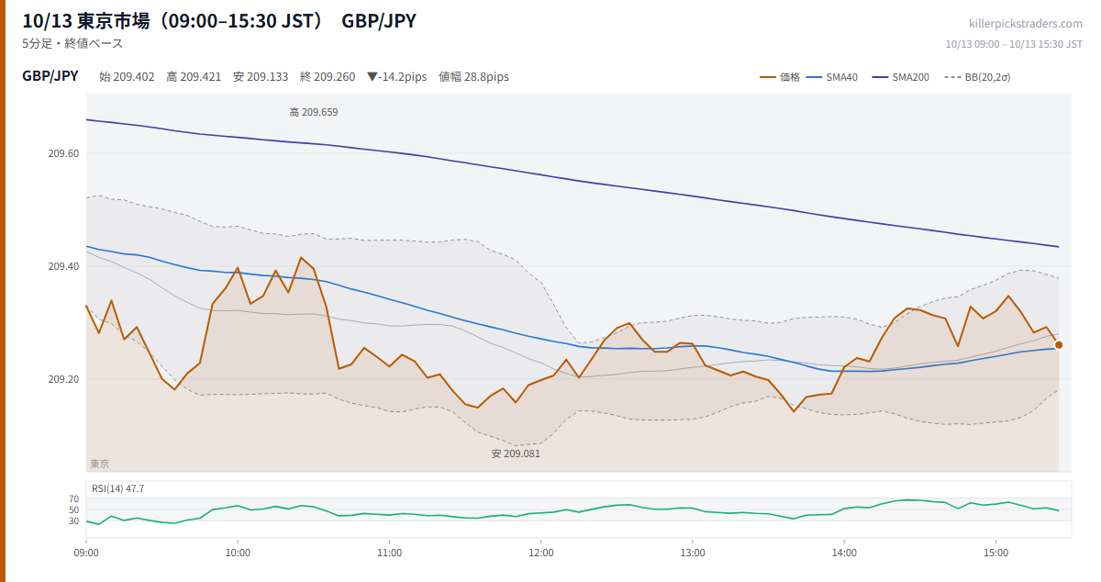
Task: Click the change value ▼-14.2pips
Action: (x=396, y=77)
